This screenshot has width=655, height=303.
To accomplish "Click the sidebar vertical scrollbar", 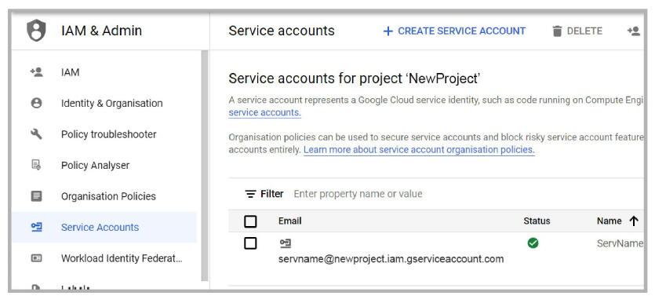I will pos(205,166).
